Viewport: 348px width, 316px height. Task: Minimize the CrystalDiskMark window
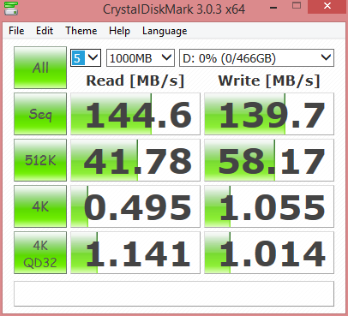(x=273, y=8)
